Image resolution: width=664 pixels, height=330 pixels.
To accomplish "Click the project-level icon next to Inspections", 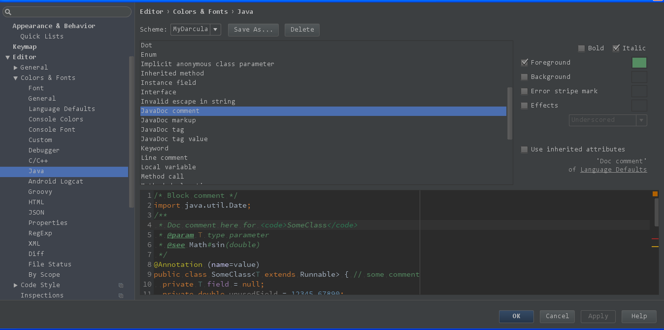I will pos(121,295).
